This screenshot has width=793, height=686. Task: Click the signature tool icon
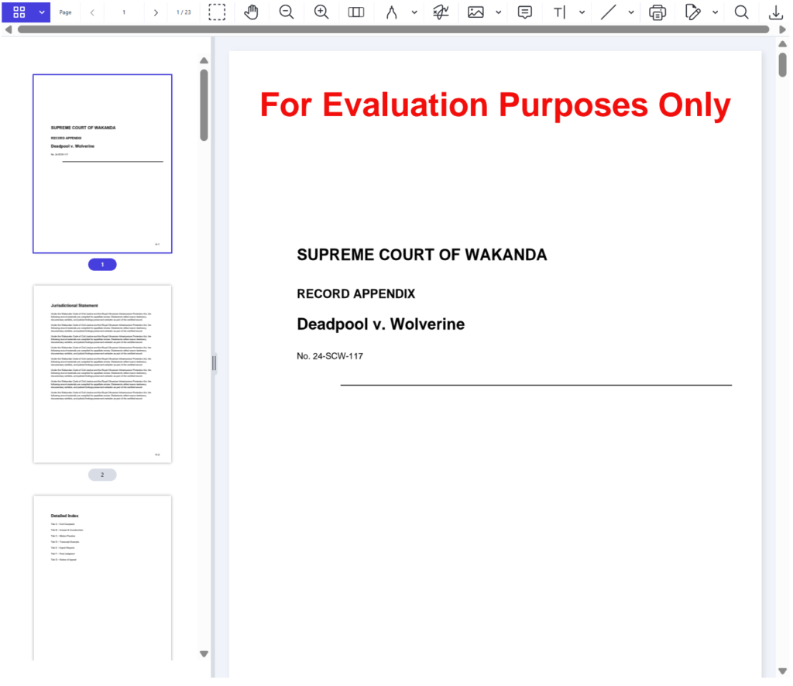click(x=441, y=12)
